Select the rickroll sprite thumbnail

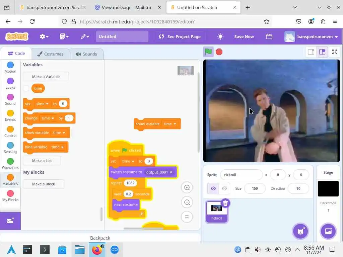pos(216,212)
